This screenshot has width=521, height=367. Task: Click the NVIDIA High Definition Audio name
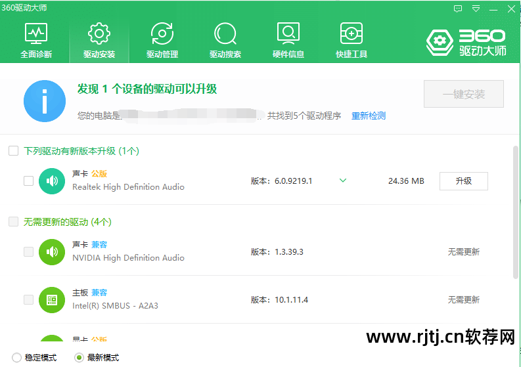tap(128, 258)
